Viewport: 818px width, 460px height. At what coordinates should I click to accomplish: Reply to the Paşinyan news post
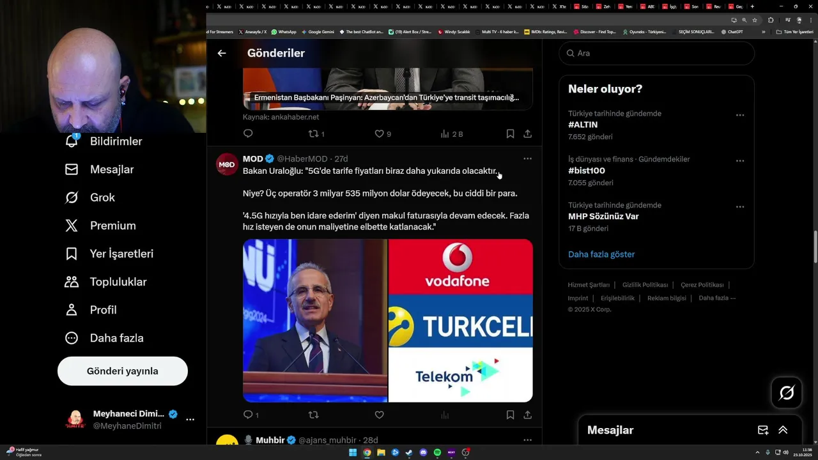coord(248,134)
